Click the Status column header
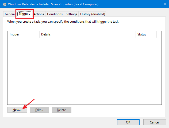This screenshot has height=128, width=169. 146,34
